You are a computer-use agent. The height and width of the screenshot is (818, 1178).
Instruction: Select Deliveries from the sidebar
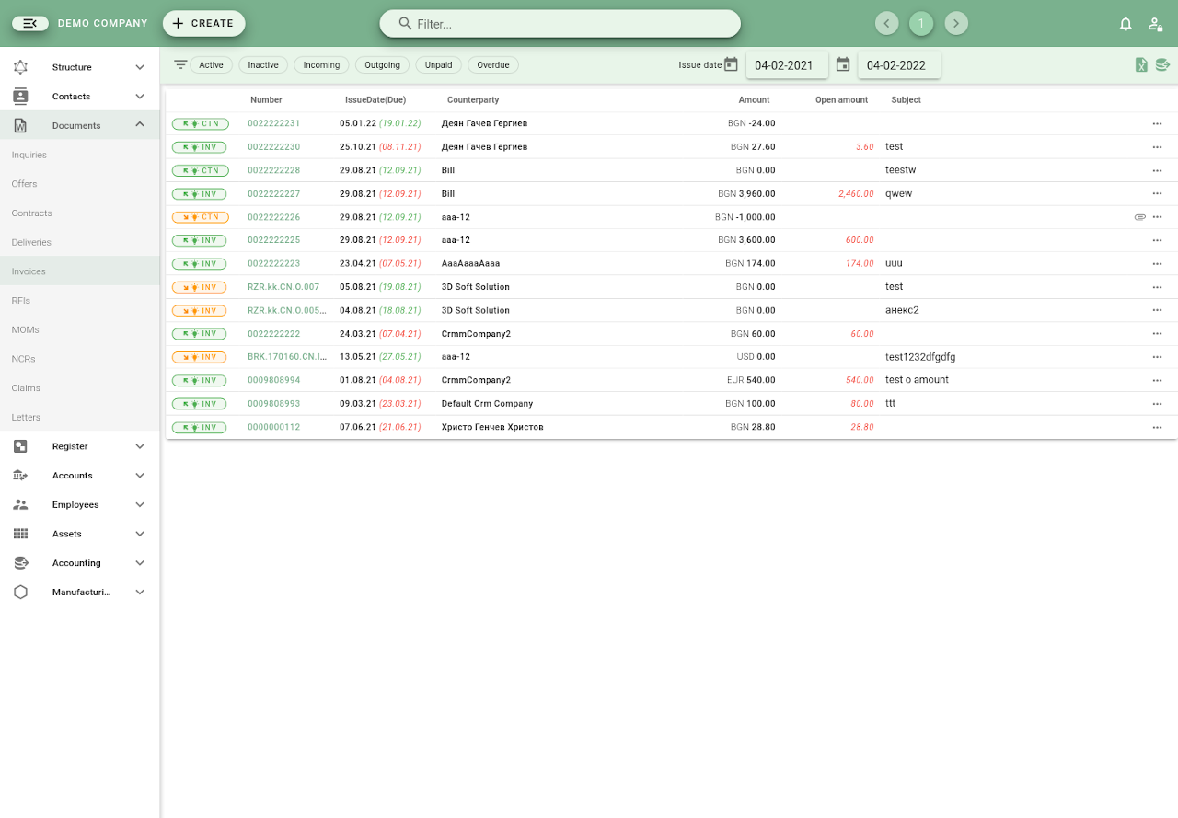[31, 242]
